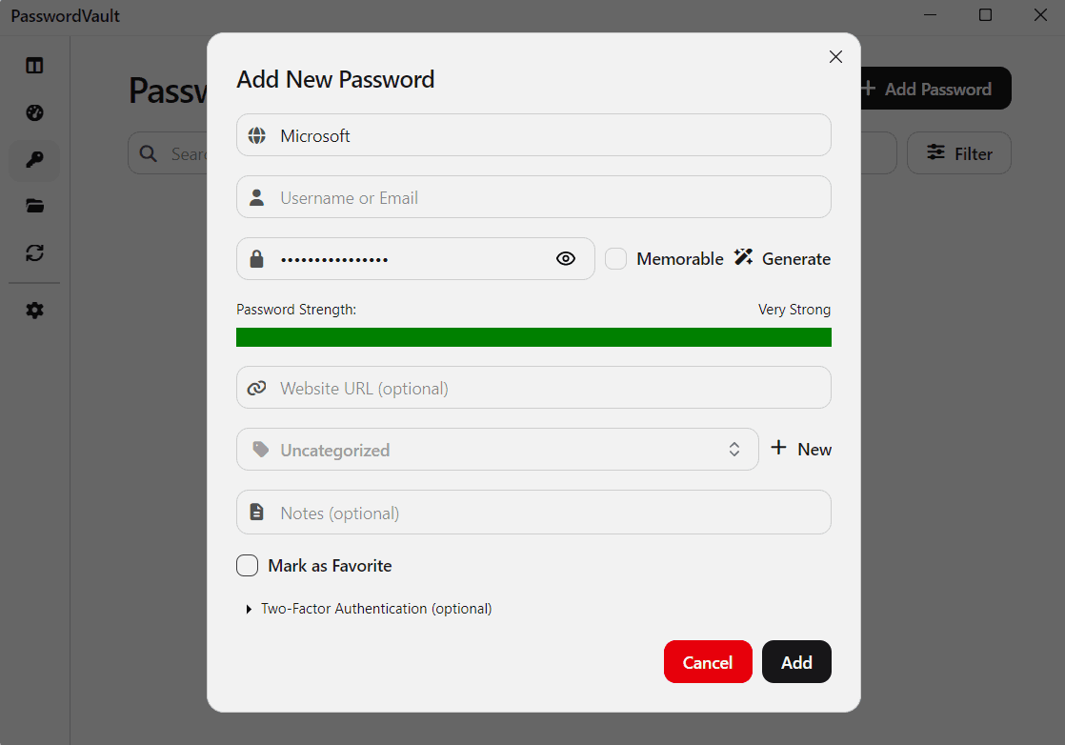Image resolution: width=1065 pixels, height=745 pixels.
Task: Expand Two-Factor Authentication section
Action: pos(370,609)
